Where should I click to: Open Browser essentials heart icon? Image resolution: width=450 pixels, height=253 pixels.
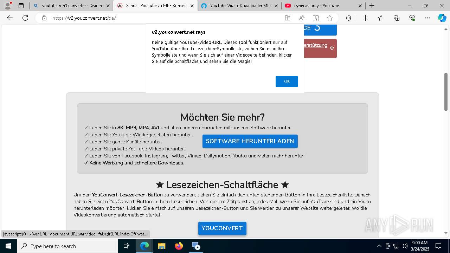pos(412,18)
